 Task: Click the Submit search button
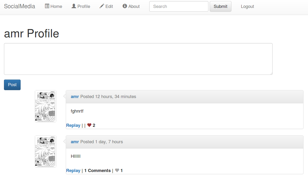[220, 6]
